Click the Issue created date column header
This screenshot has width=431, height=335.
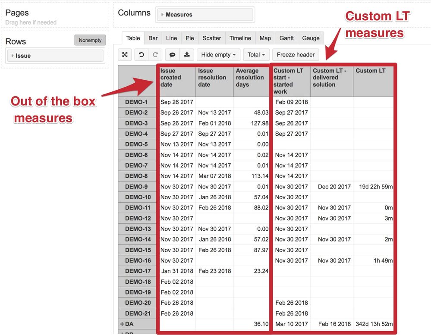tap(177, 81)
